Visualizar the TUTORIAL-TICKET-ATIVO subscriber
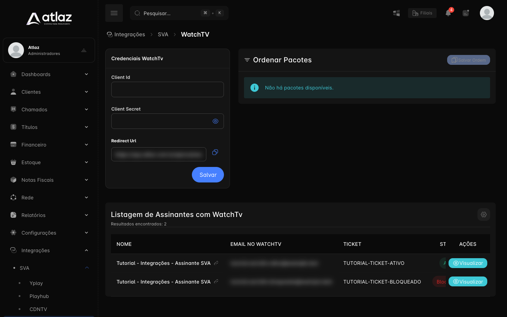The image size is (507, 317). tap(468, 263)
